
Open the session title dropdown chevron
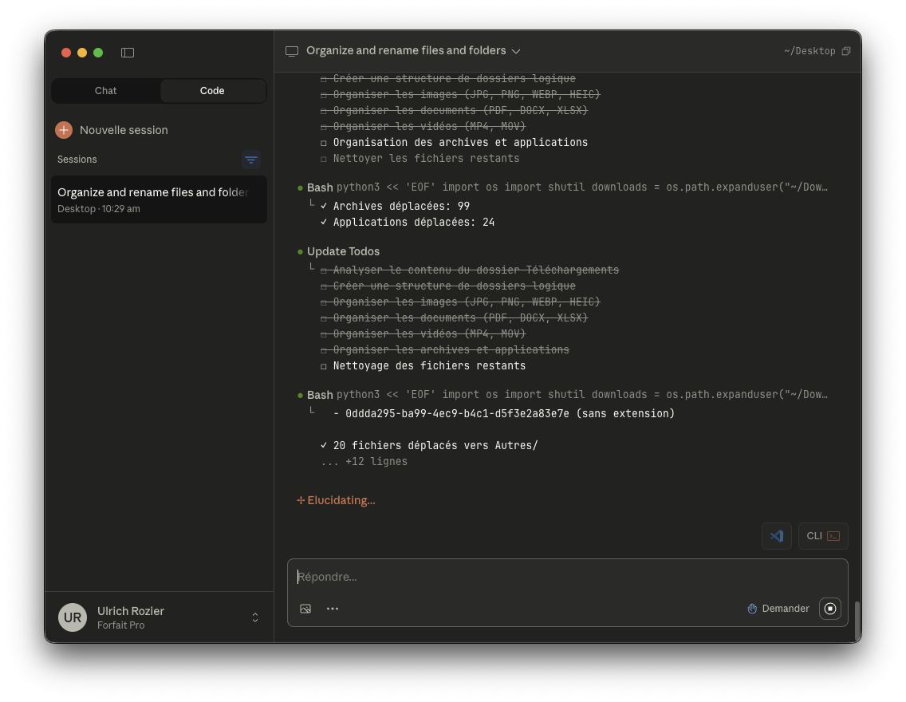point(516,51)
